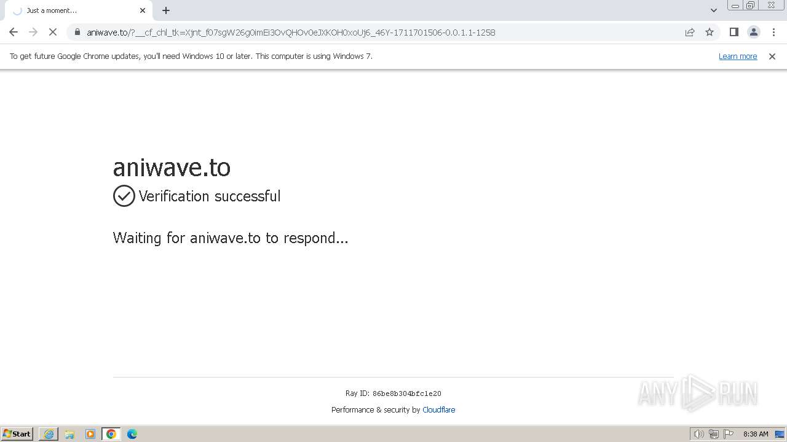The width and height of the screenshot is (787, 442).
Task: Switch to the Chrome taskbar button
Action: [111, 434]
